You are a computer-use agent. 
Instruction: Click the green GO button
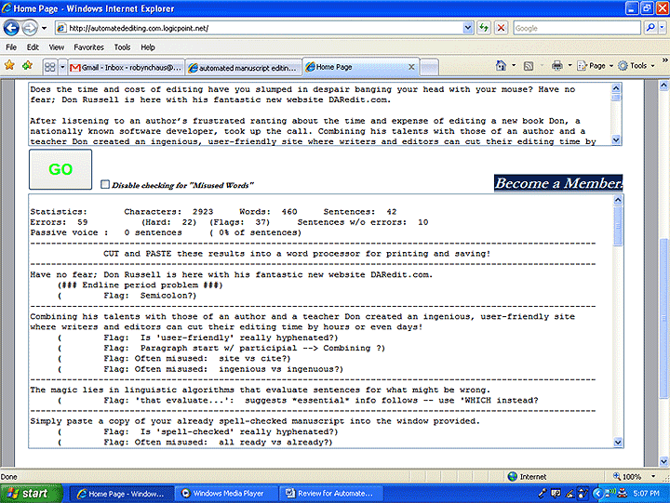tap(60, 169)
